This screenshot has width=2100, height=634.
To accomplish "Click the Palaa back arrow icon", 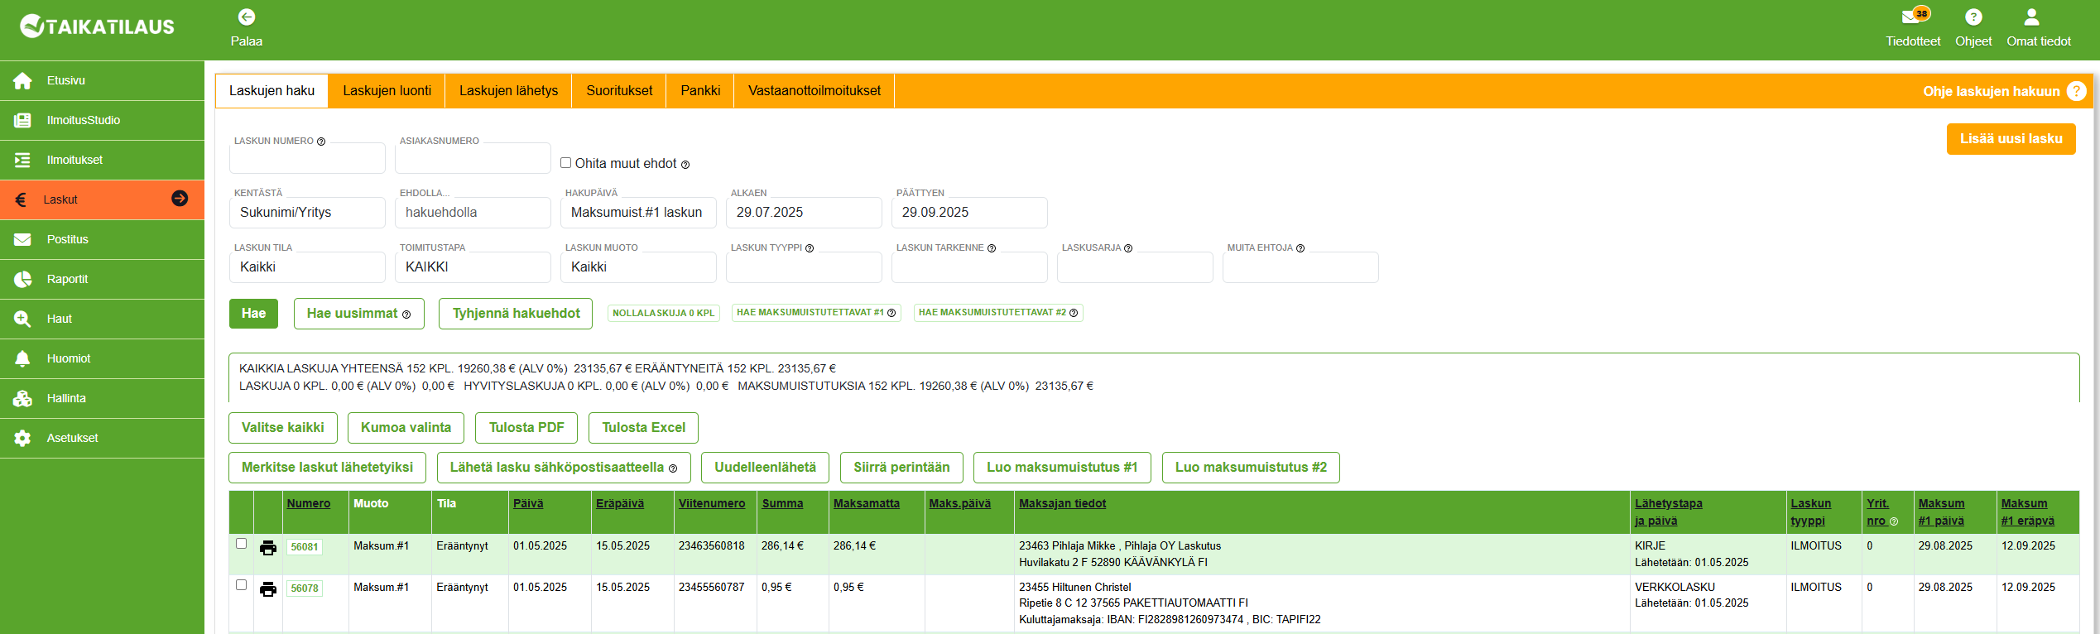I will (246, 17).
